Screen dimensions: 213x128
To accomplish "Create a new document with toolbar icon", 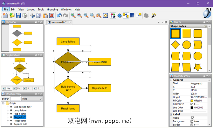I will [5, 15].
